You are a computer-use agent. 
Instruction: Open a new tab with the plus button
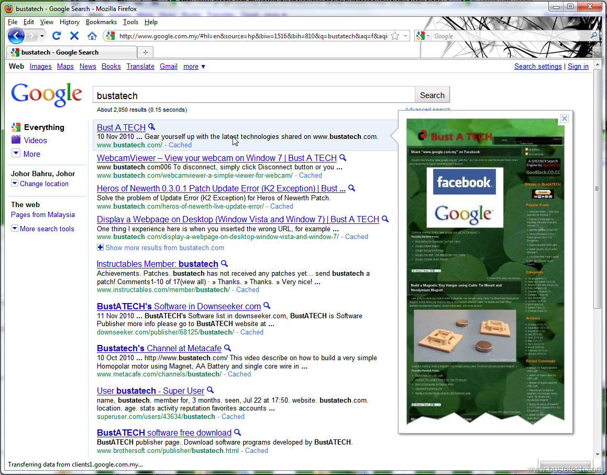click(146, 52)
